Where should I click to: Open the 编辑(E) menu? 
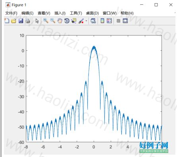[x=27, y=13]
